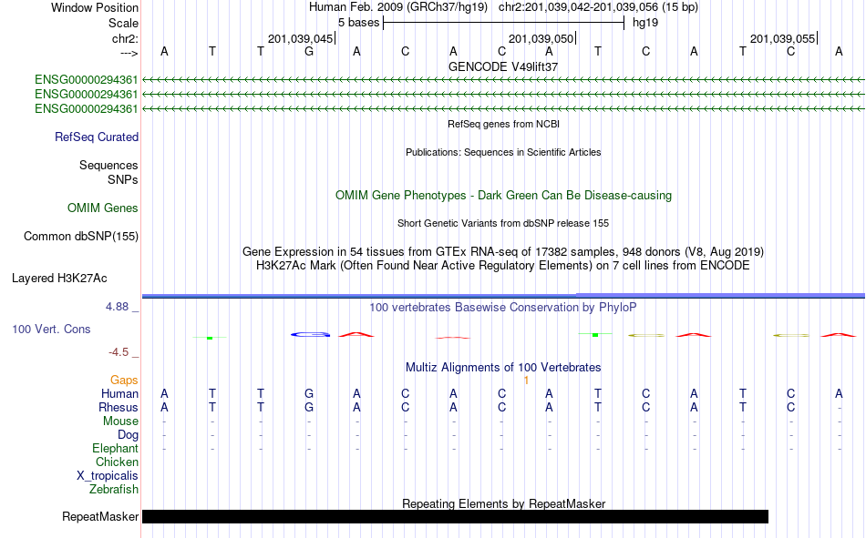Click the Dog species label
This screenshot has height=538, width=866.
128,435
